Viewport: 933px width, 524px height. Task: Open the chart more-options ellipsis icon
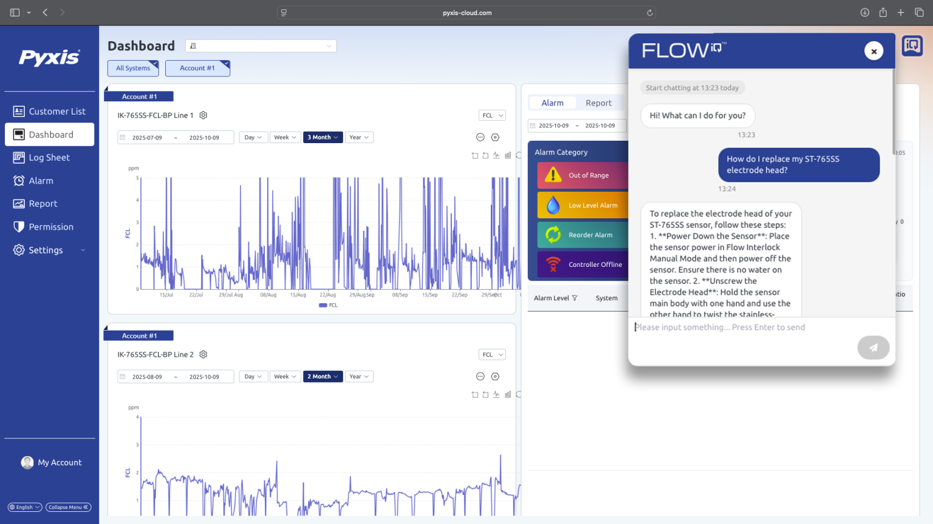(x=480, y=137)
